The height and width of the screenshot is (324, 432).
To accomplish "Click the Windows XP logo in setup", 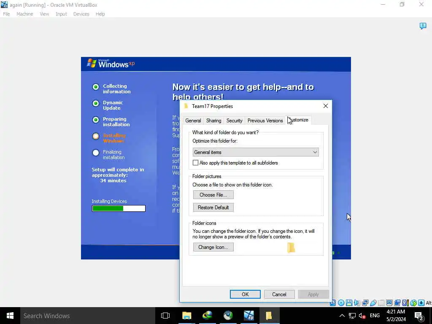I will pos(111,64).
